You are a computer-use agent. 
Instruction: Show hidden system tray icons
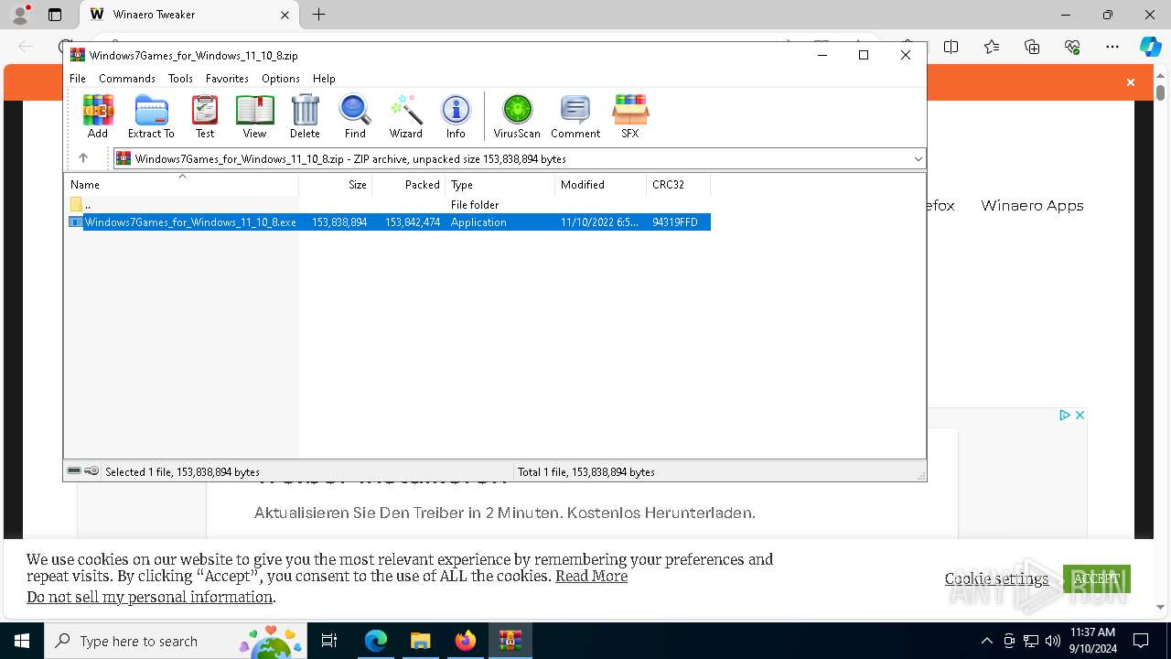[x=986, y=641]
